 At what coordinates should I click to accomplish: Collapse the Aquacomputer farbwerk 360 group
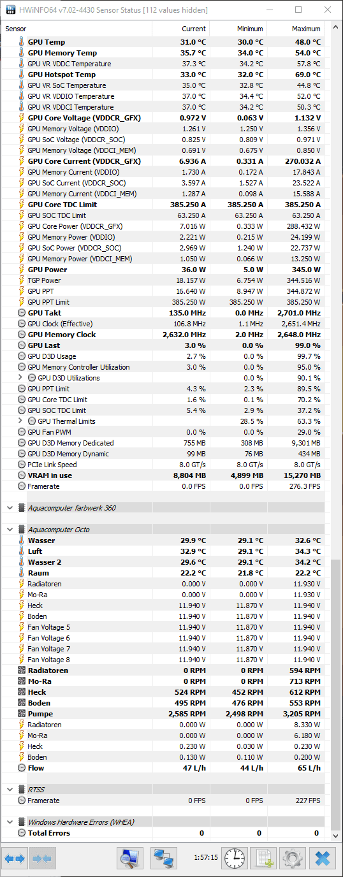[10, 508]
